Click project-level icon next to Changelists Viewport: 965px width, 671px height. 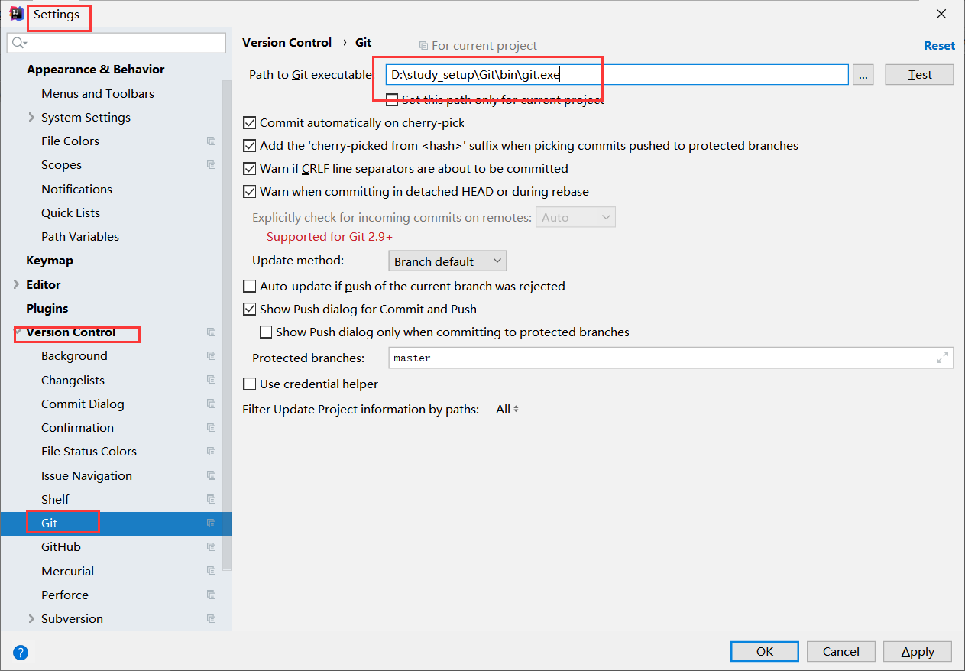point(212,381)
